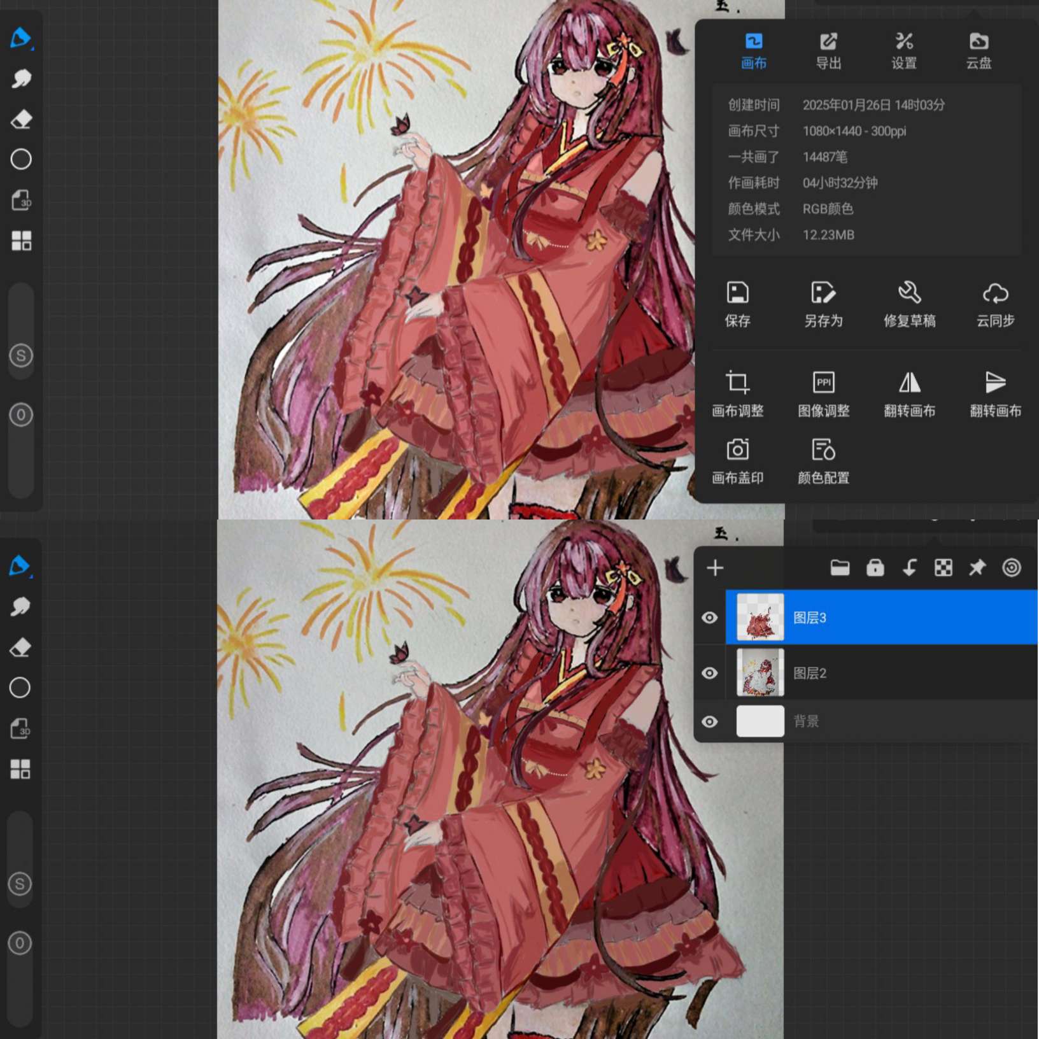Add a new layer with plus icon
The width and height of the screenshot is (1039, 1039).
715,568
